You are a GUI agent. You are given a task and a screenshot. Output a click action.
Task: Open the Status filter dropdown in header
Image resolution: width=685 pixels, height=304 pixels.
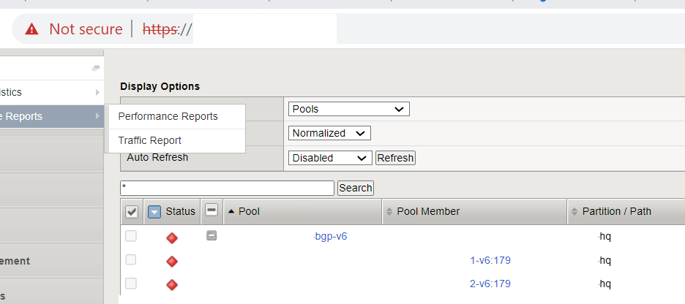154,211
